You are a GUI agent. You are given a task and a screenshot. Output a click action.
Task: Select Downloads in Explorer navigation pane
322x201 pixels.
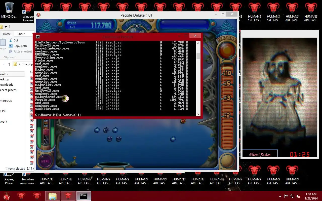(7, 85)
